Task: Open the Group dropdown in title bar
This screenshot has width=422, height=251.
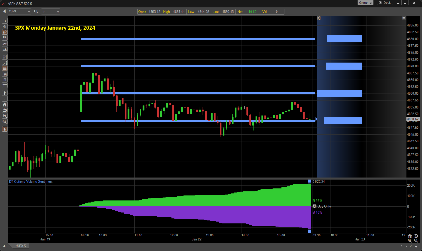Action: [365, 3]
